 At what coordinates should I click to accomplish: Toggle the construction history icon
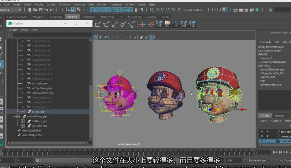click(225, 10)
